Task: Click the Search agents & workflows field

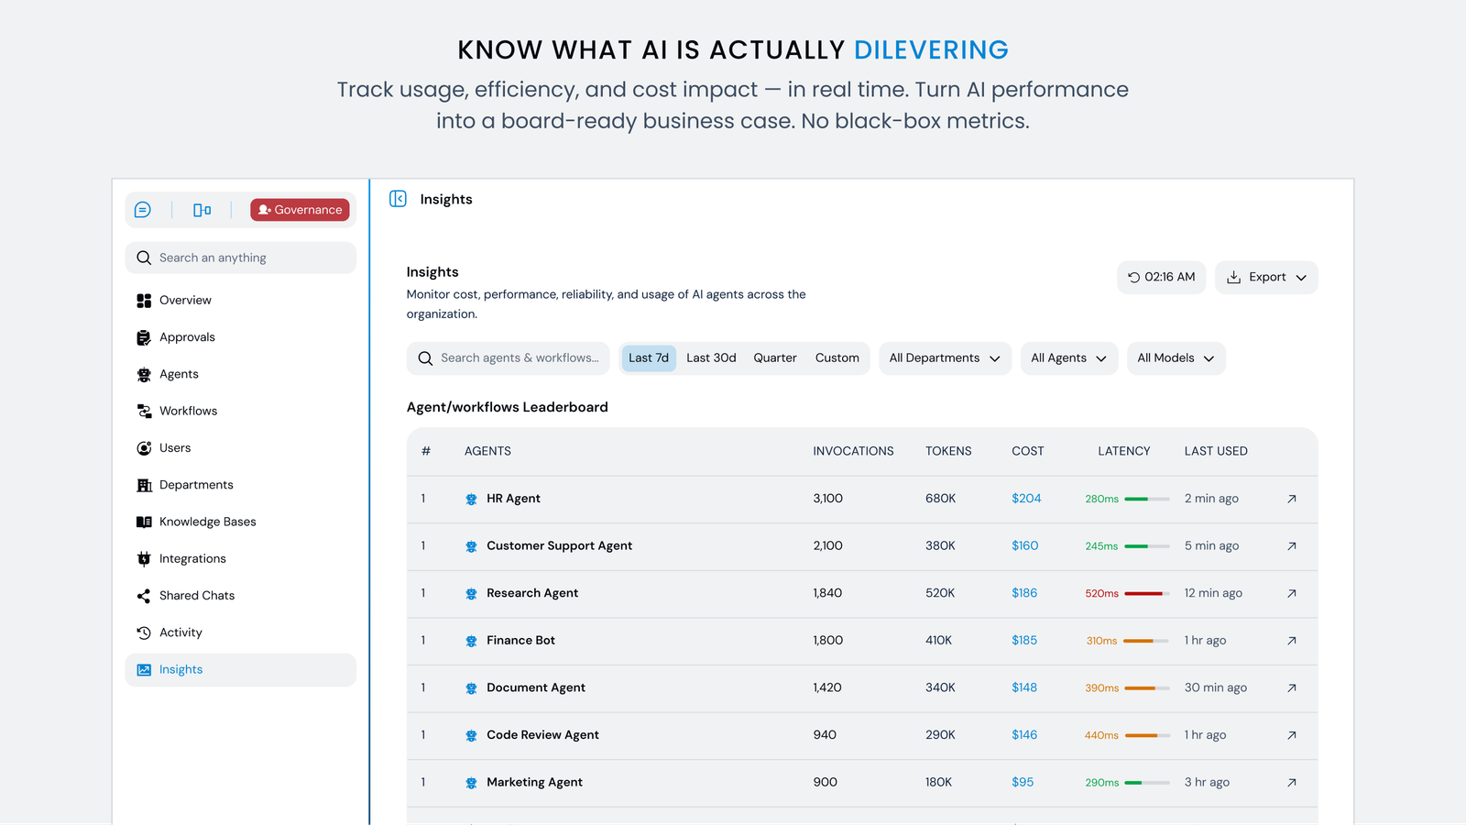Action: pyautogui.click(x=519, y=358)
